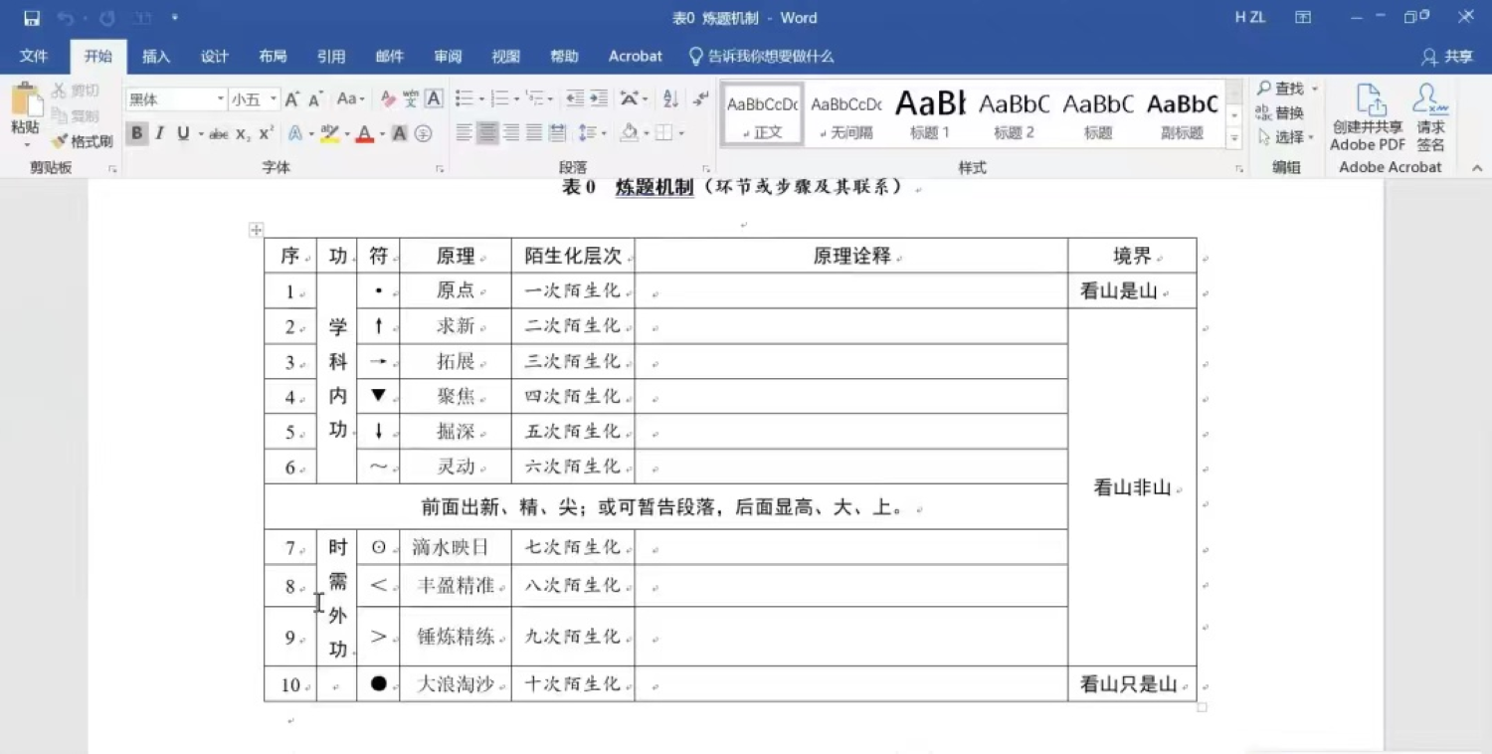The width and height of the screenshot is (1492, 754).
Task: Open the font size dropdown (小五)
Action: pos(254,99)
